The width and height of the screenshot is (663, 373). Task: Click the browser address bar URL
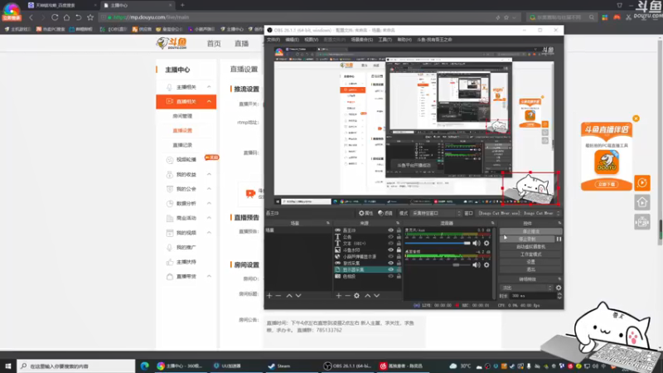click(x=151, y=17)
